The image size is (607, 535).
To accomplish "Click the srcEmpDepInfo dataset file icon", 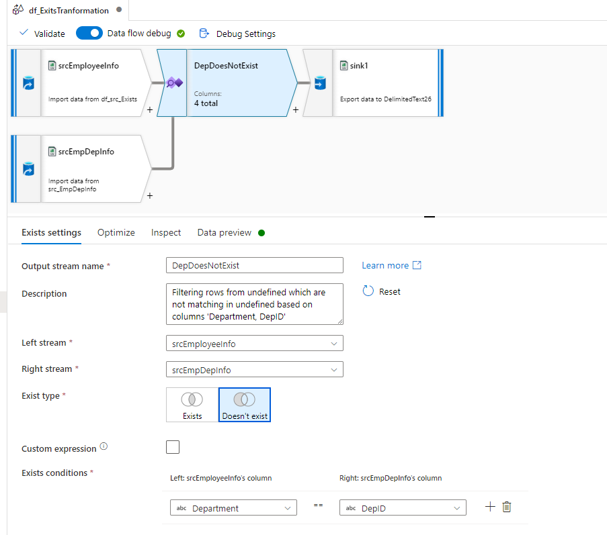I will pyautogui.click(x=52, y=152).
